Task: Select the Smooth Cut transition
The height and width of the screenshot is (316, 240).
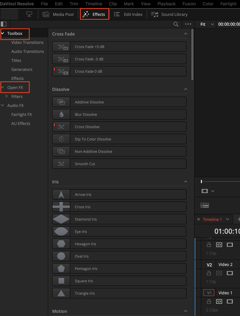Action: [x=119, y=164]
